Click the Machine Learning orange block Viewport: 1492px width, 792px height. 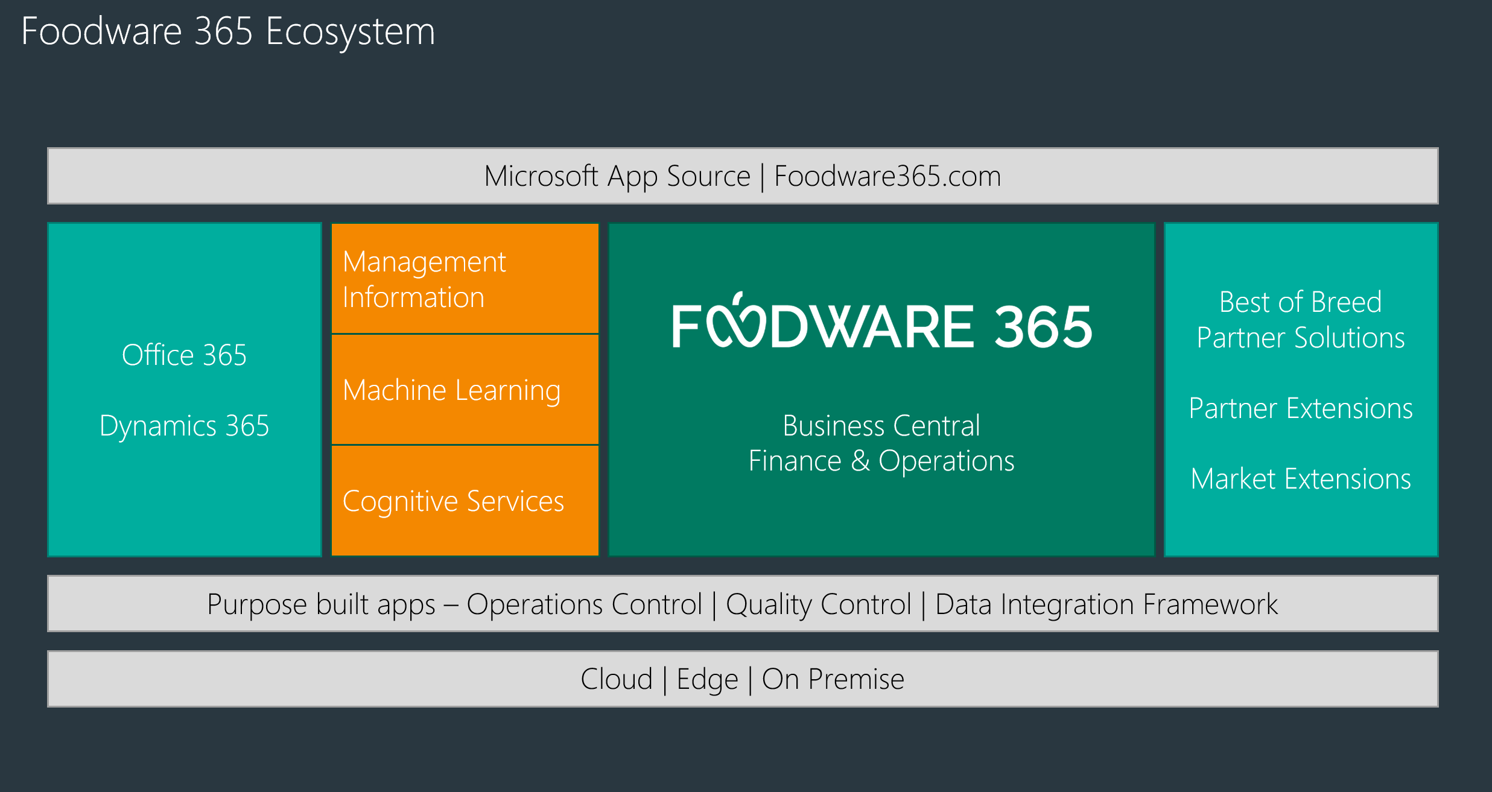click(x=465, y=389)
